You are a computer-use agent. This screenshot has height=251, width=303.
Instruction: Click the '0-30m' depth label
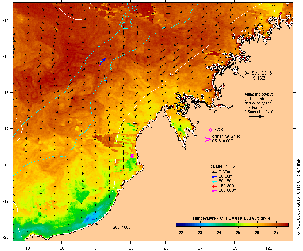pos(224,172)
